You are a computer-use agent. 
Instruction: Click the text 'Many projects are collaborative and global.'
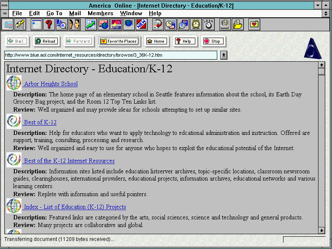[x=90, y=225]
